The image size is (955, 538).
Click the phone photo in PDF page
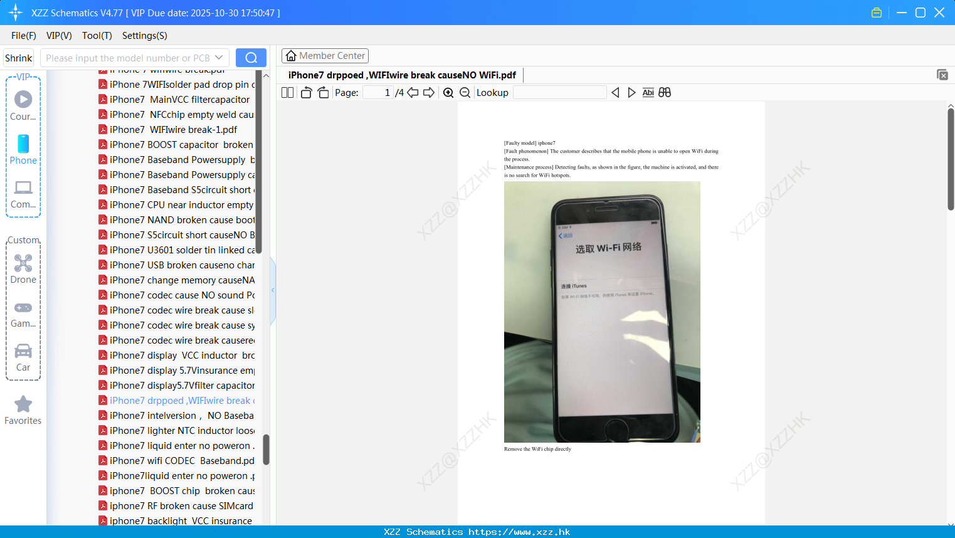pos(602,312)
